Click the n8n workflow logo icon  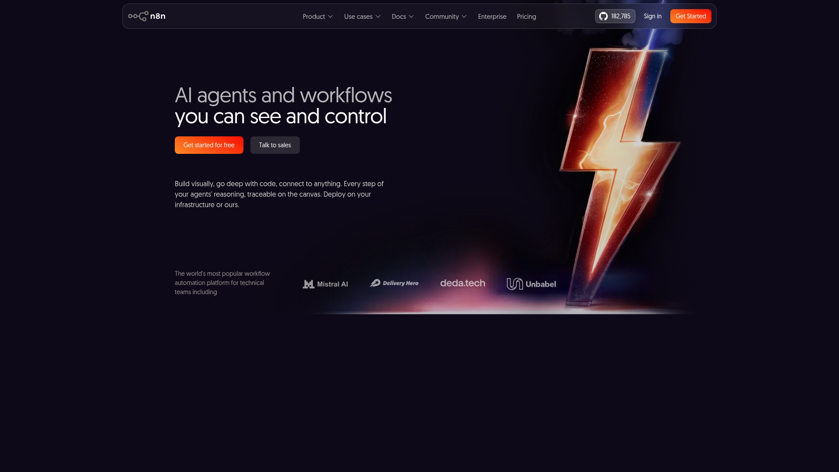click(x=138, y=16)
